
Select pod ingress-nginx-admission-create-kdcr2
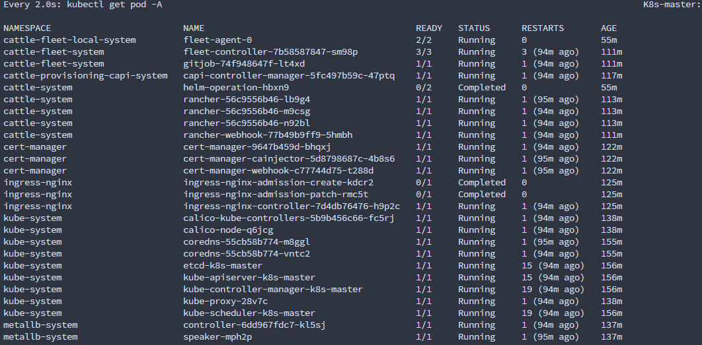(278, 182)
